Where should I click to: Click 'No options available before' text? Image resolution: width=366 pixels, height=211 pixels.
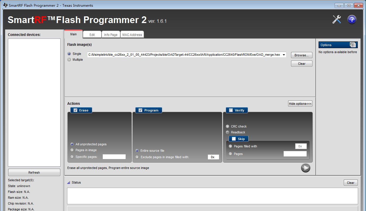(x=338, y=52)
